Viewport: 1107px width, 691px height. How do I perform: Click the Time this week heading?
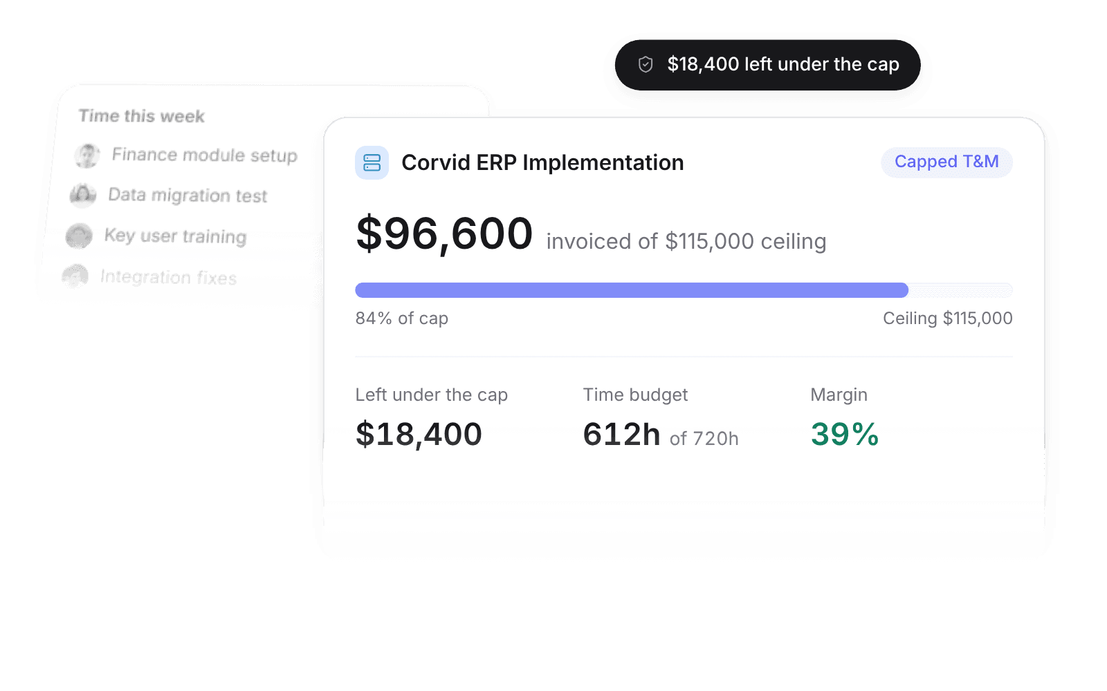[x=142, y=116]
